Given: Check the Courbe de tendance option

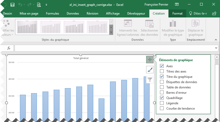Looking at the screenshot, I should click(x=162, y=109).
